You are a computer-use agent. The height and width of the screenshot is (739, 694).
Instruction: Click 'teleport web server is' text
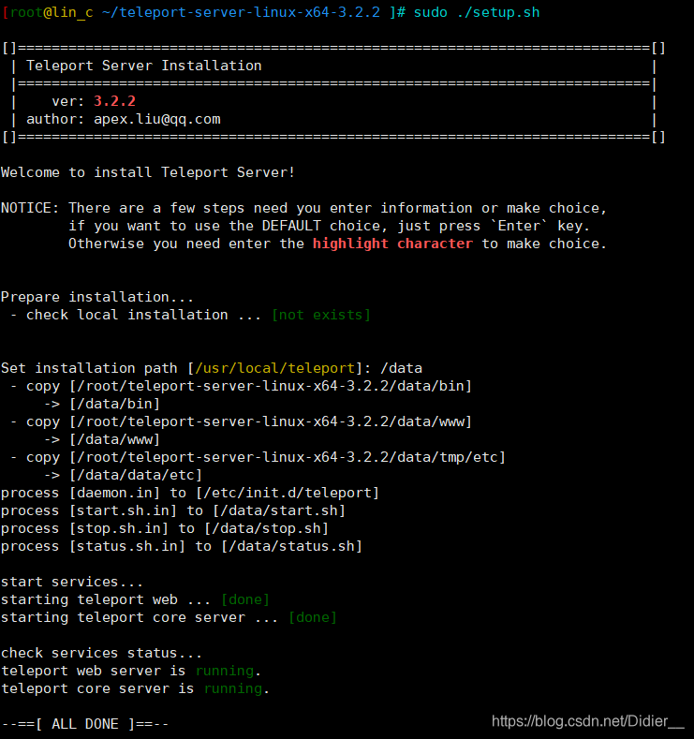tap(94, 671)
